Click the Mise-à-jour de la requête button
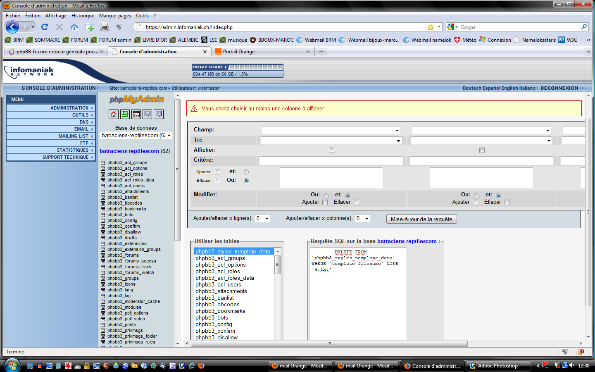This screenshot has height=372, width=595. pyautogui.click(x=421, y=219)
